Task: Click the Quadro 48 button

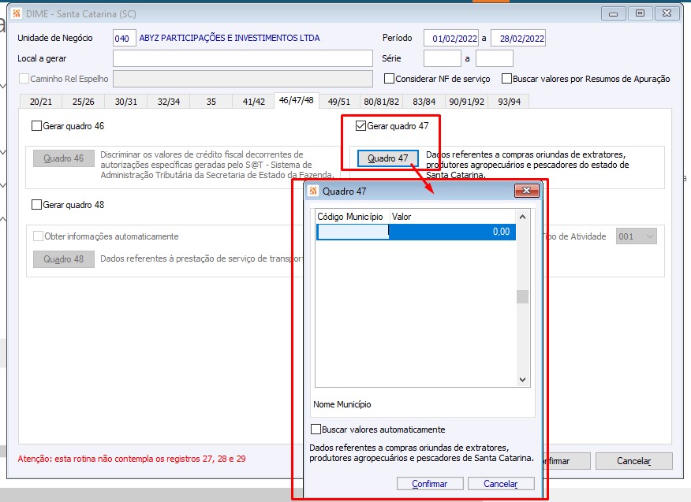Action: tap(63, 259)
